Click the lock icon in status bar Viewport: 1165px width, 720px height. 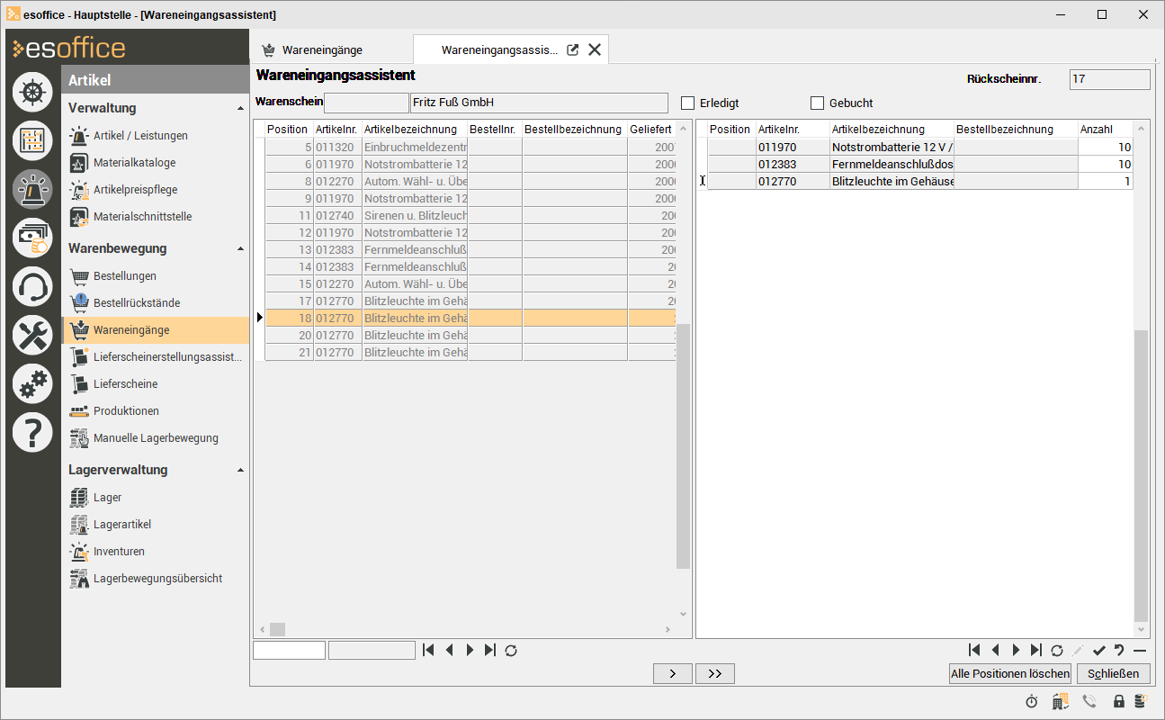pyautogui.click(x=1119, y=701)
